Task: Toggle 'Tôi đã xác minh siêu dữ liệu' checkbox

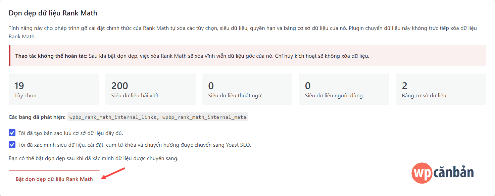Action: pos(12,145)
